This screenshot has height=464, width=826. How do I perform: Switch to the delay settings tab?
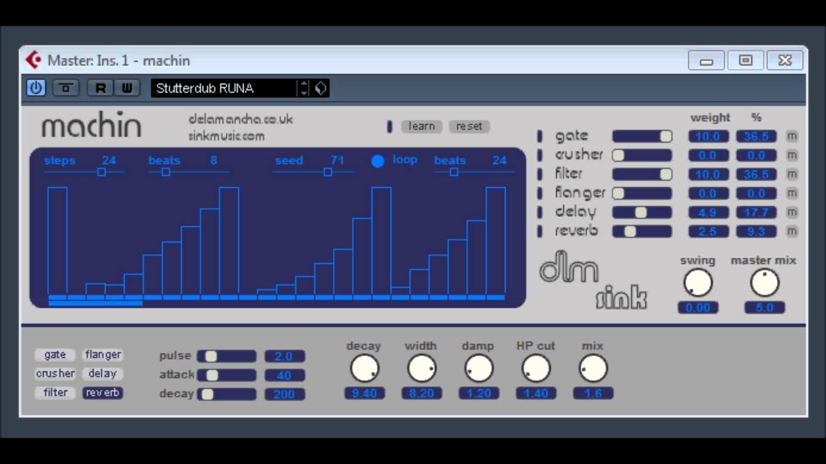(103, 374)
